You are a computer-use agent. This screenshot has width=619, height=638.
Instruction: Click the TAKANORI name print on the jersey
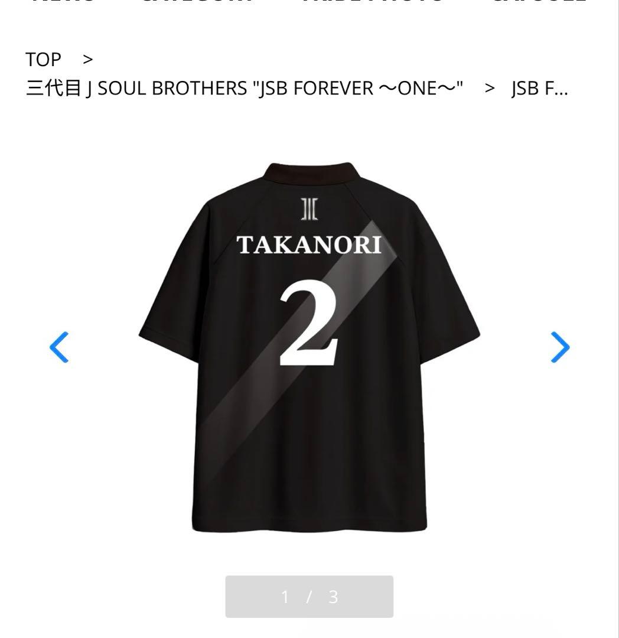[309, 245]
